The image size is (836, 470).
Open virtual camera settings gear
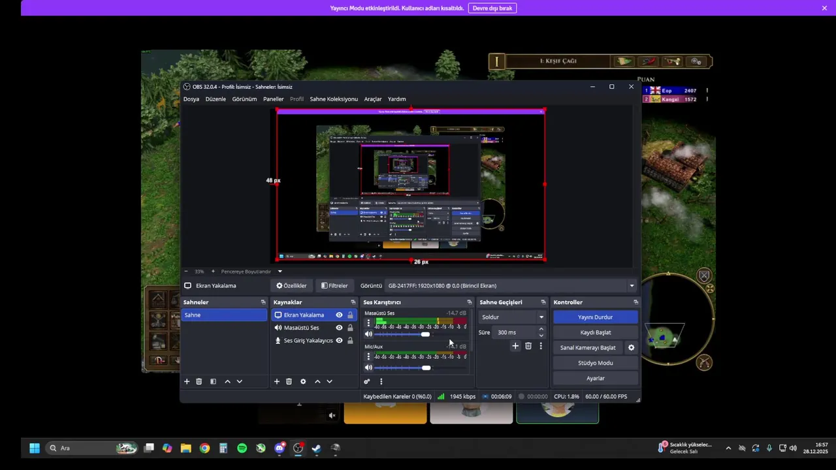631,348
